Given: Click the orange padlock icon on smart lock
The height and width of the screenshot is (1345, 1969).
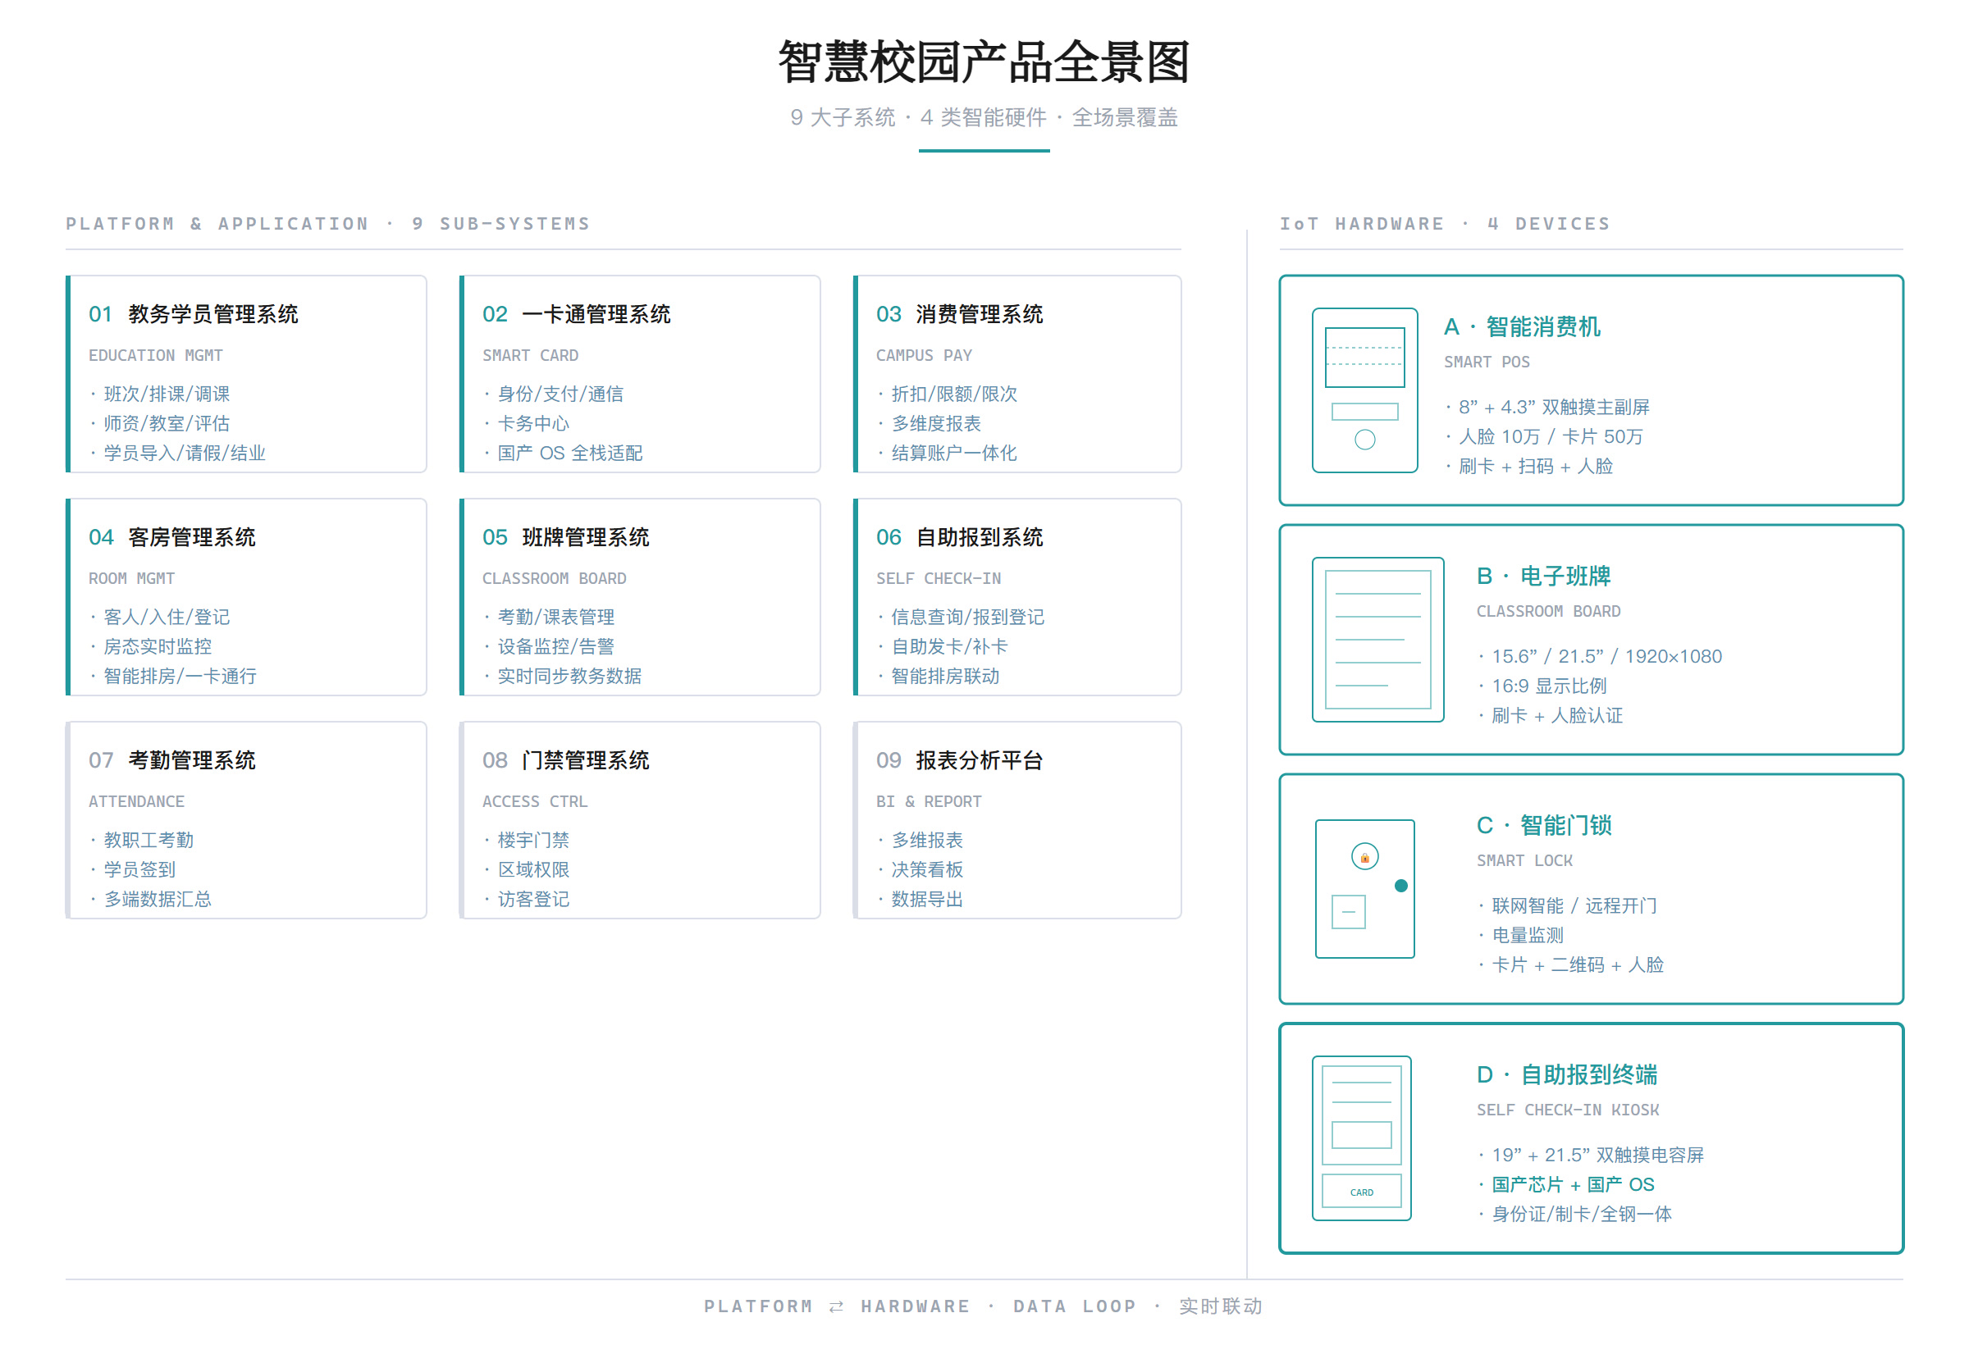Looking at the screenshot, I should pyautogui.click(x=1364, y=856).
